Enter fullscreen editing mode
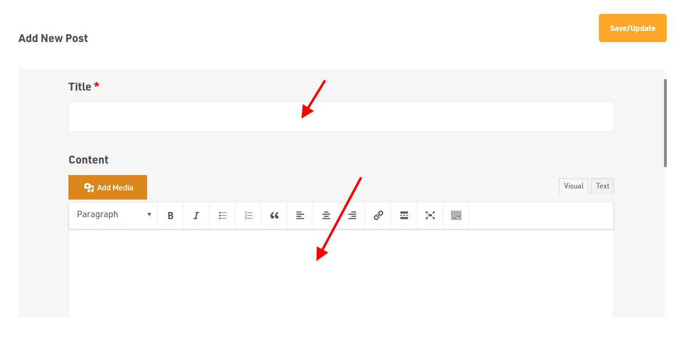 (430, 215)
